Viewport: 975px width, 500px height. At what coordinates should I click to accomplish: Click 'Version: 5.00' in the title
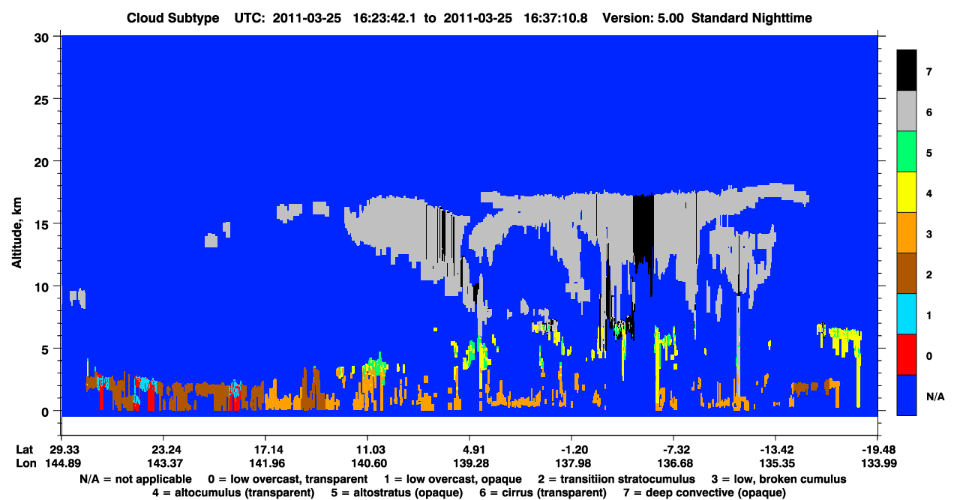[x=643, y=18]
